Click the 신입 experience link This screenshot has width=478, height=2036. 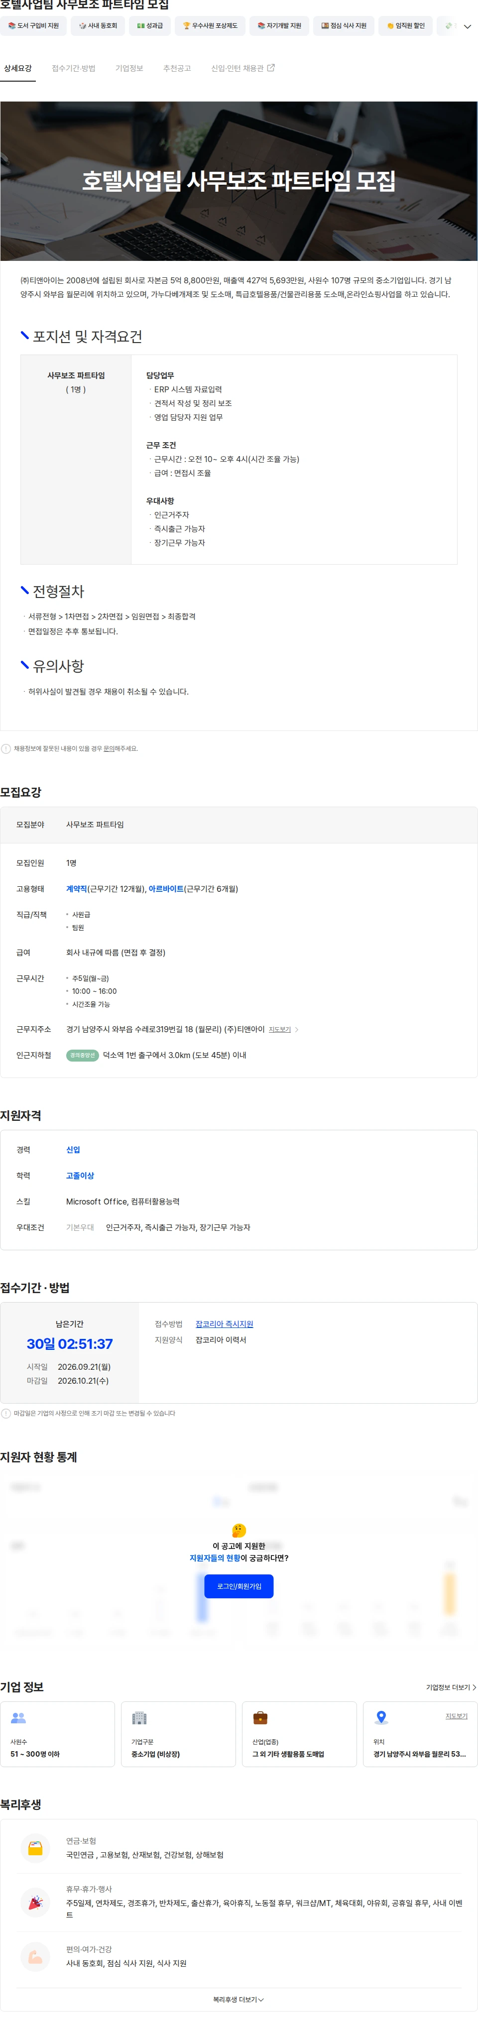73,1149
